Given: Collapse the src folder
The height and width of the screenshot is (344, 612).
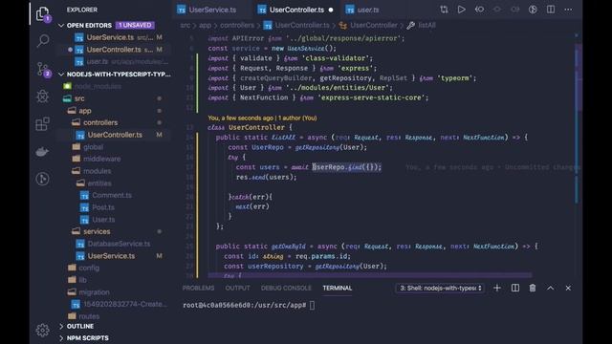Looking at the screenshot, I should pyautogui.click(x=79, y=98).
